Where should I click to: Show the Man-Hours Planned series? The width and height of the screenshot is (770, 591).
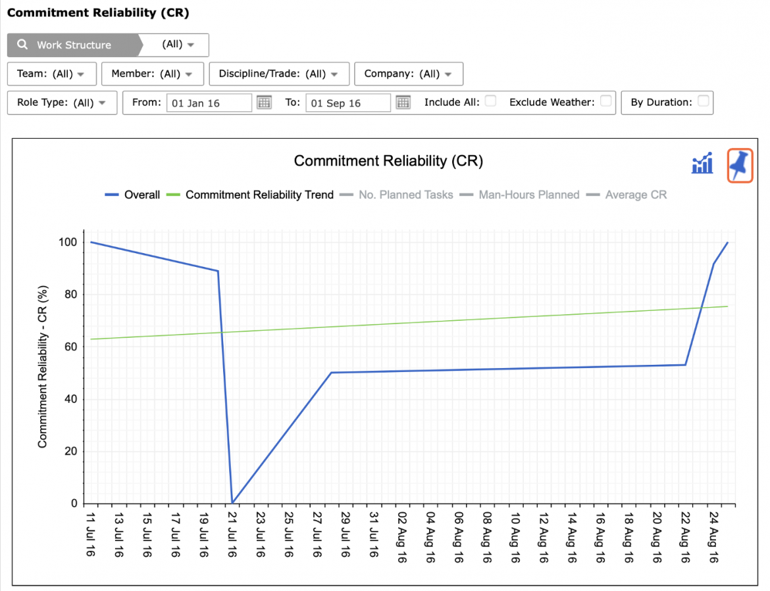pos(519,195)
